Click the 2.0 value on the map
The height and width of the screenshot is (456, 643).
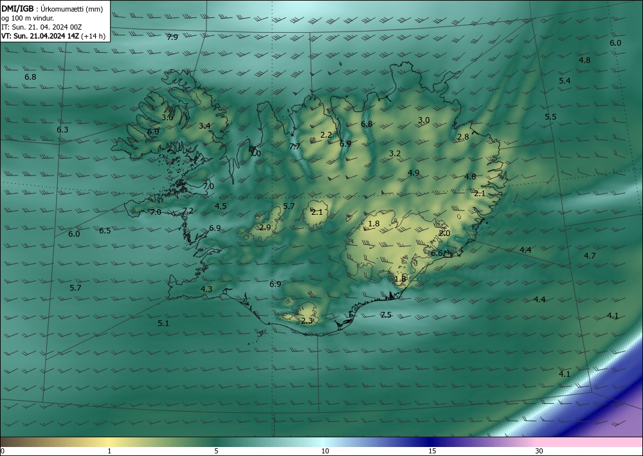pos(444,233)
